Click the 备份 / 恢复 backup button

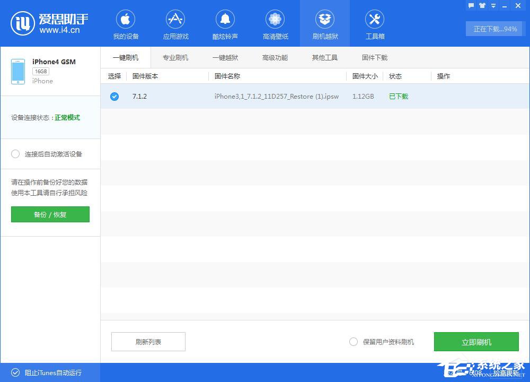click(50, 214)
